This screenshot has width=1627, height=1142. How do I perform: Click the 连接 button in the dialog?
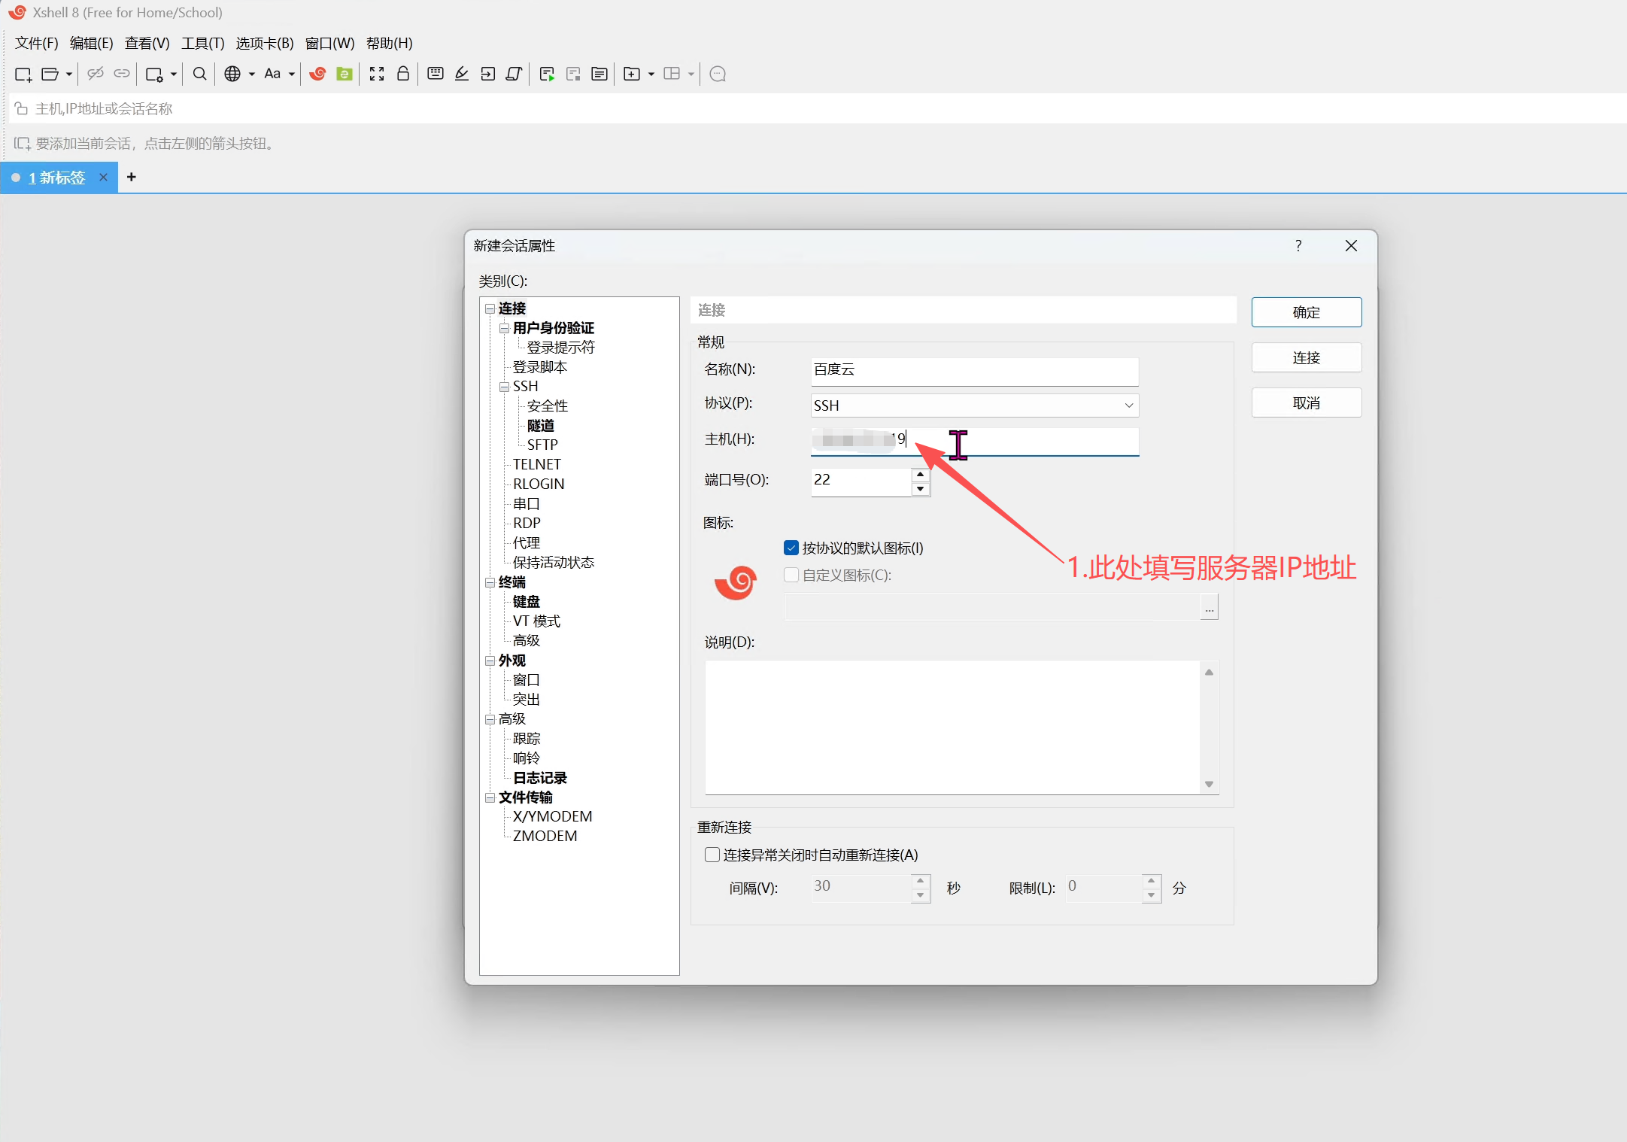(x=1306, y=358)
